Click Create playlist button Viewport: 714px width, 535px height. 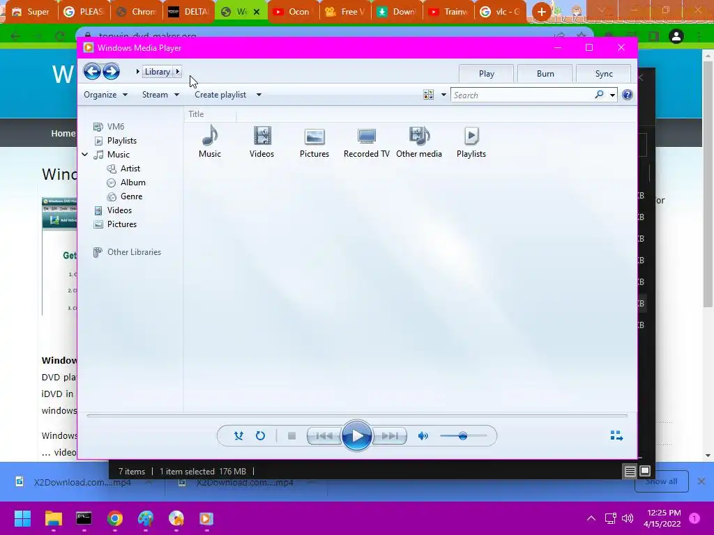coord(220,95)
